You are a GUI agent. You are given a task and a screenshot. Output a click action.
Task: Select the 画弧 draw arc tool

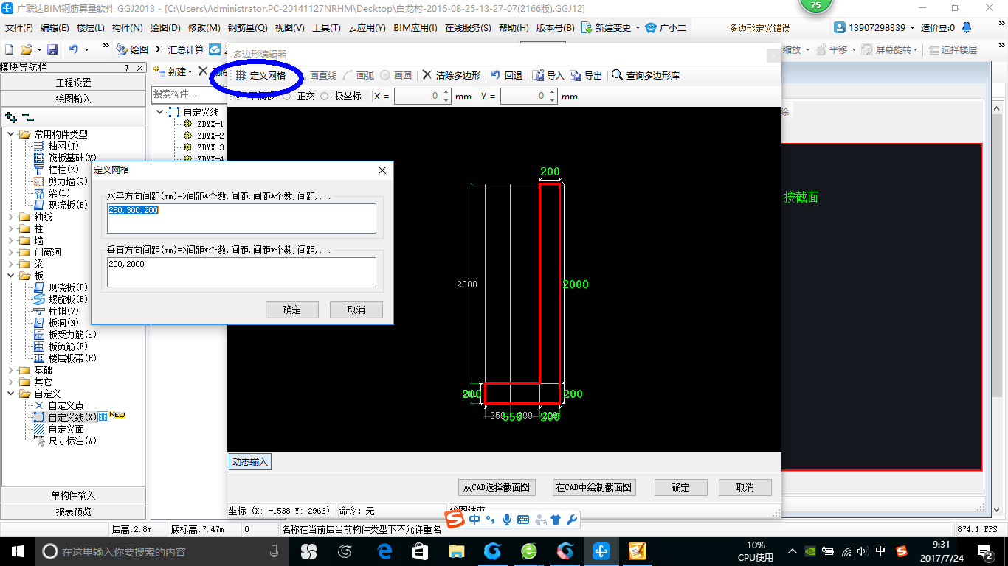(359, 75)
